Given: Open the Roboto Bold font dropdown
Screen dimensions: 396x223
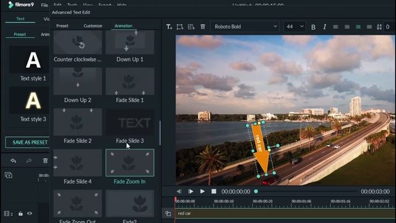Looking at the screenshot, I should pyautogui.click(x=245, y=27).
